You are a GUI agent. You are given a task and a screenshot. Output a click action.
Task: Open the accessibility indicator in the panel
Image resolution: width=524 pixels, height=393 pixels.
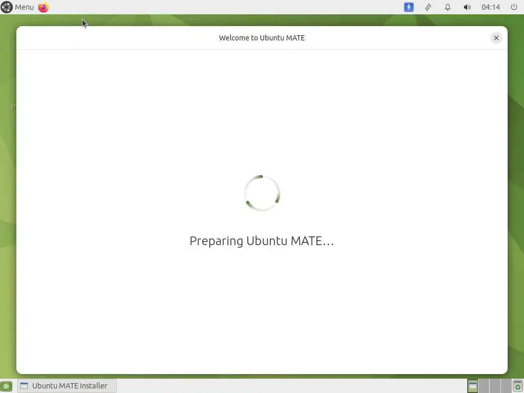[409, 7]
